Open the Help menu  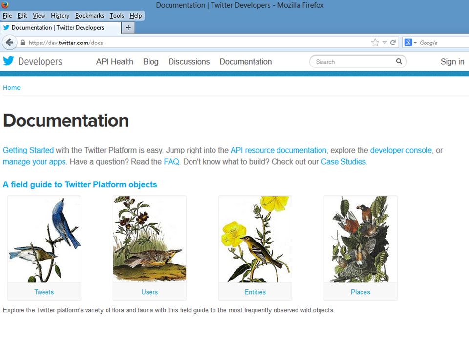pyautogui.click(x=135, y=16)
